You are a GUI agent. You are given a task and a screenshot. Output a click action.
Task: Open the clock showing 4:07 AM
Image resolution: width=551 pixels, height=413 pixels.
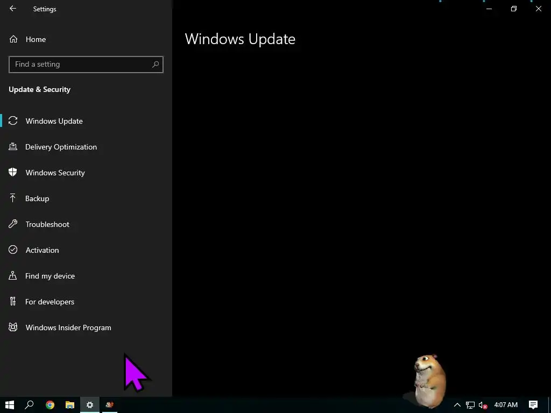[506, 405]
